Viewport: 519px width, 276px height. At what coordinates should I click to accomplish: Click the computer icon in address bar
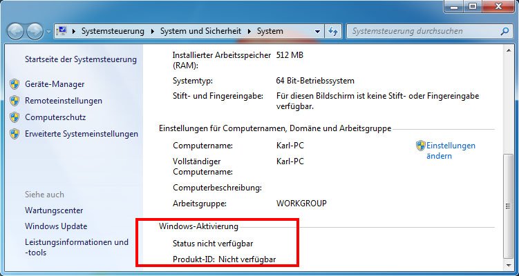(x=62, y=31)
